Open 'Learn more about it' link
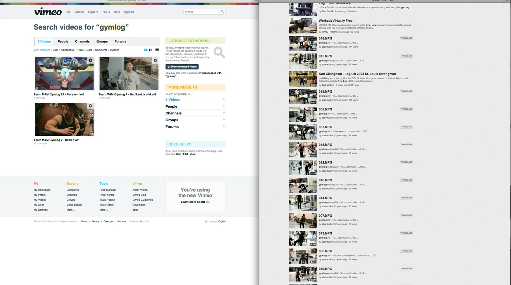Viewport: 511px width, 285px height. click(x=195, y=202)
